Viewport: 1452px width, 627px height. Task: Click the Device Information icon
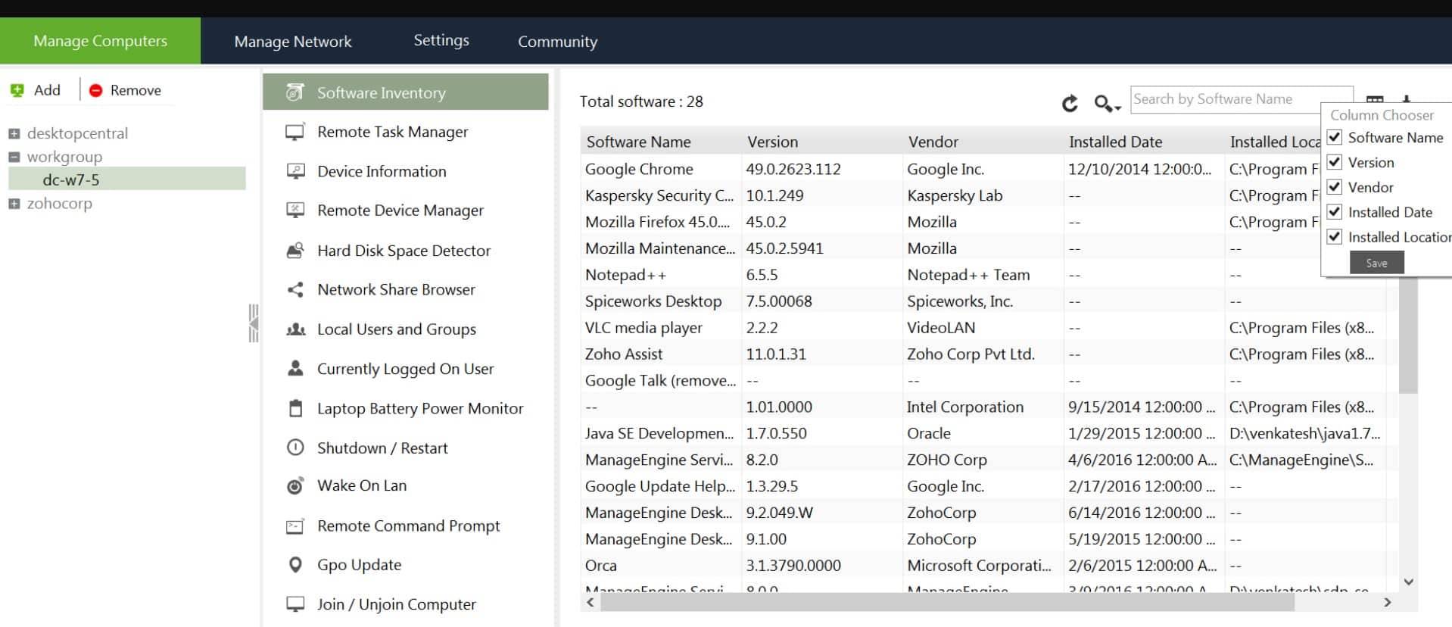coord(294,171)
